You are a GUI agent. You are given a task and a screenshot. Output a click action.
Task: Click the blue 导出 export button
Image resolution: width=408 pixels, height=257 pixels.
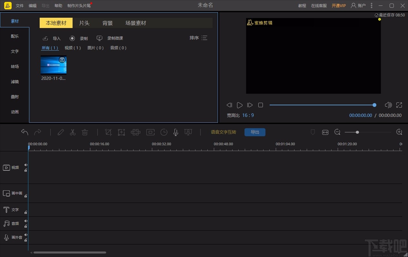coord(255,132)
